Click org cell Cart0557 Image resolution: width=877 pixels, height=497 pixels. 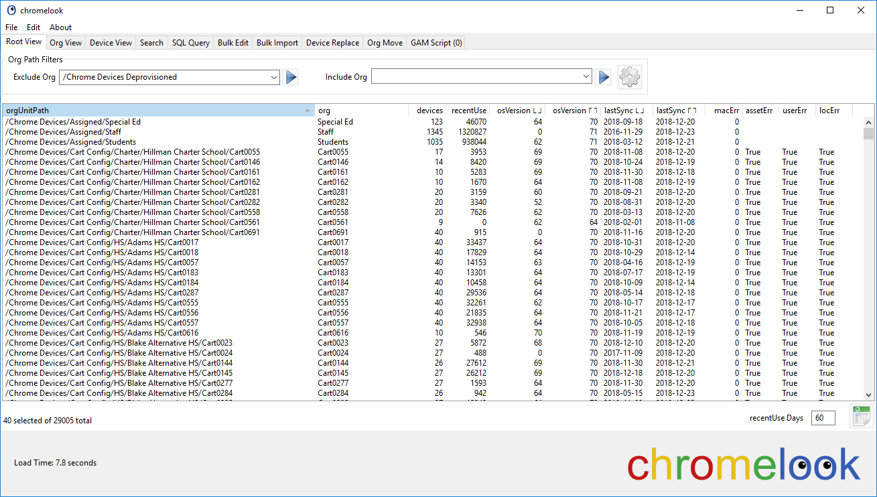(333, 323)
